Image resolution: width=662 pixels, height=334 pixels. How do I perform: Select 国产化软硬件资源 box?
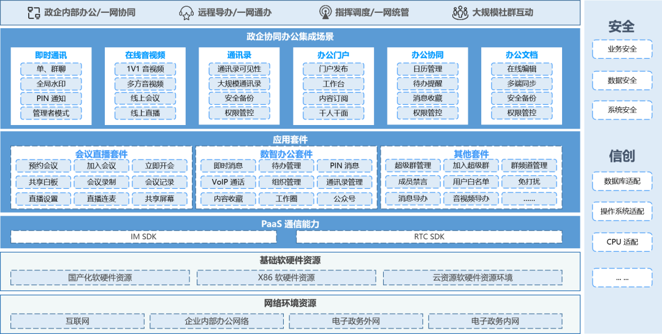100,278
